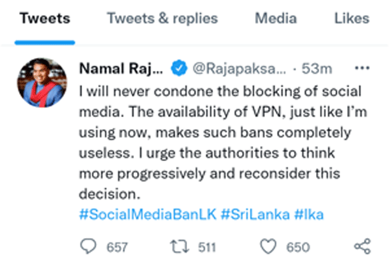
Task: View the 511 retweets count
Action: pos(207,247)
